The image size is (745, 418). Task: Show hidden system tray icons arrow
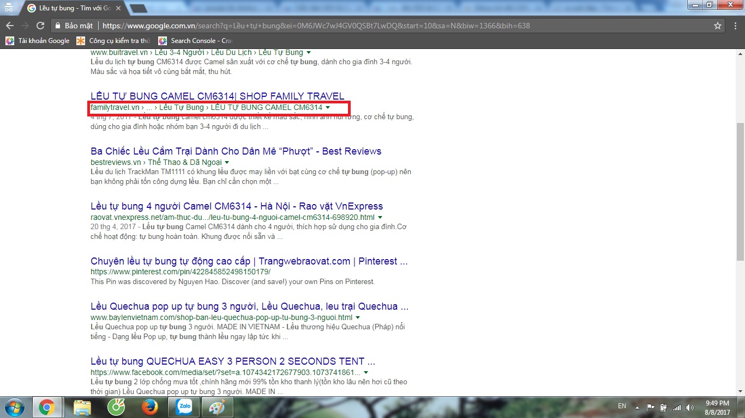click(638, 407)
